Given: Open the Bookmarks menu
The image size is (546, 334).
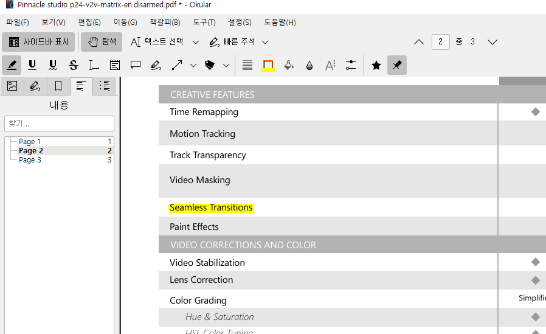Looking at the screenshot, I should tap(165, 23).
